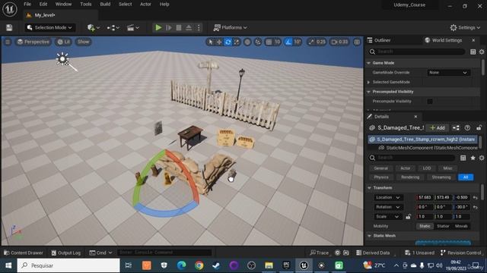487x273 pixels.
Task: Filter Details by General category
Action: click(380, 168)
